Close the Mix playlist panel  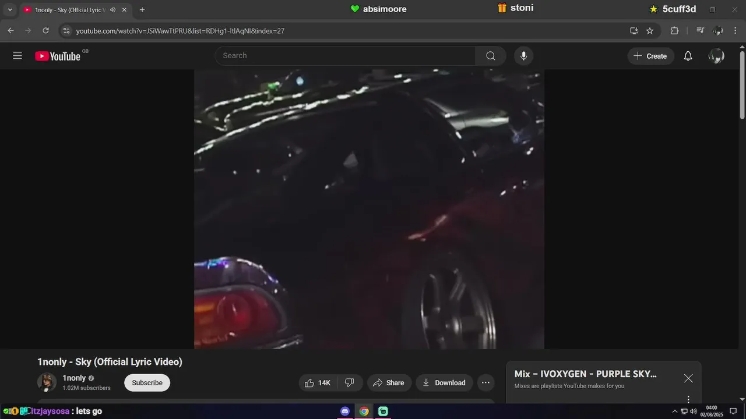click(x=688, y=378)
